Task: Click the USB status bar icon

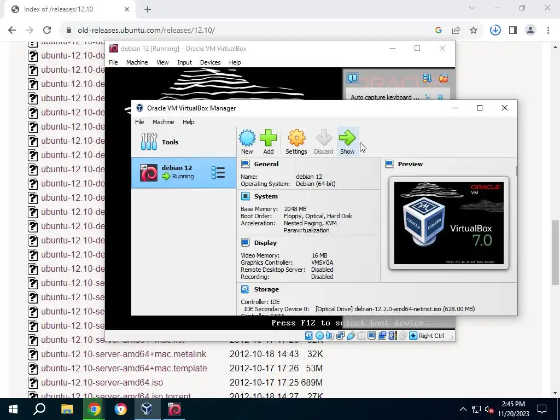Action: pos(351,336)
